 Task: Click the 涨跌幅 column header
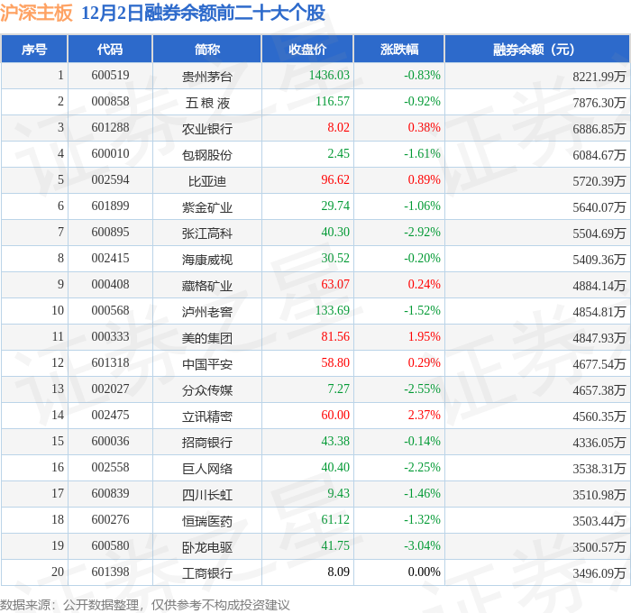(x=399, y=49)
